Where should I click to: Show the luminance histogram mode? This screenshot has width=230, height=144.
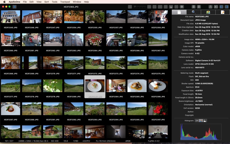[205, 120]
